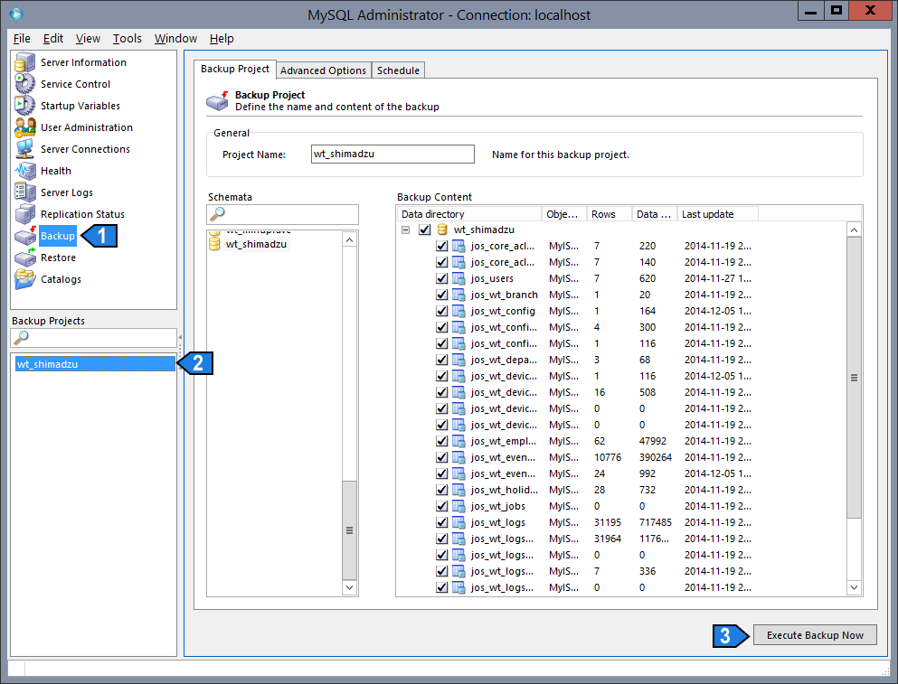
Task: Uncheck the jos_wt_confi... checkbox with 4 rows
Action: (x=441, y=327)
